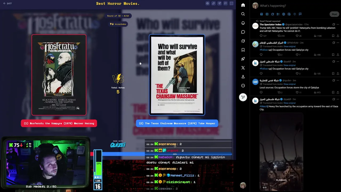Open the account avatar at sidebar bottom
This screenshot has height=192, width=341.
point(243,185)
